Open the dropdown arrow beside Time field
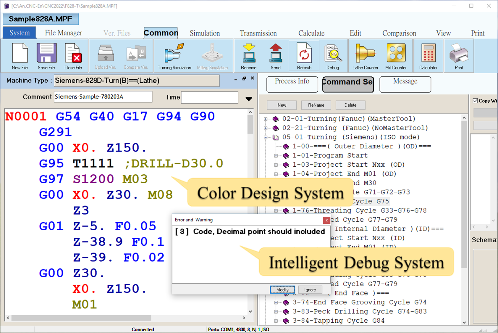The height and width of the screenshot is (333, 498). 249,99
